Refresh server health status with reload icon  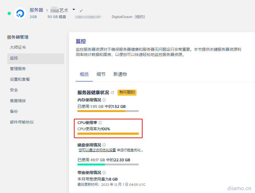(113, 92)
